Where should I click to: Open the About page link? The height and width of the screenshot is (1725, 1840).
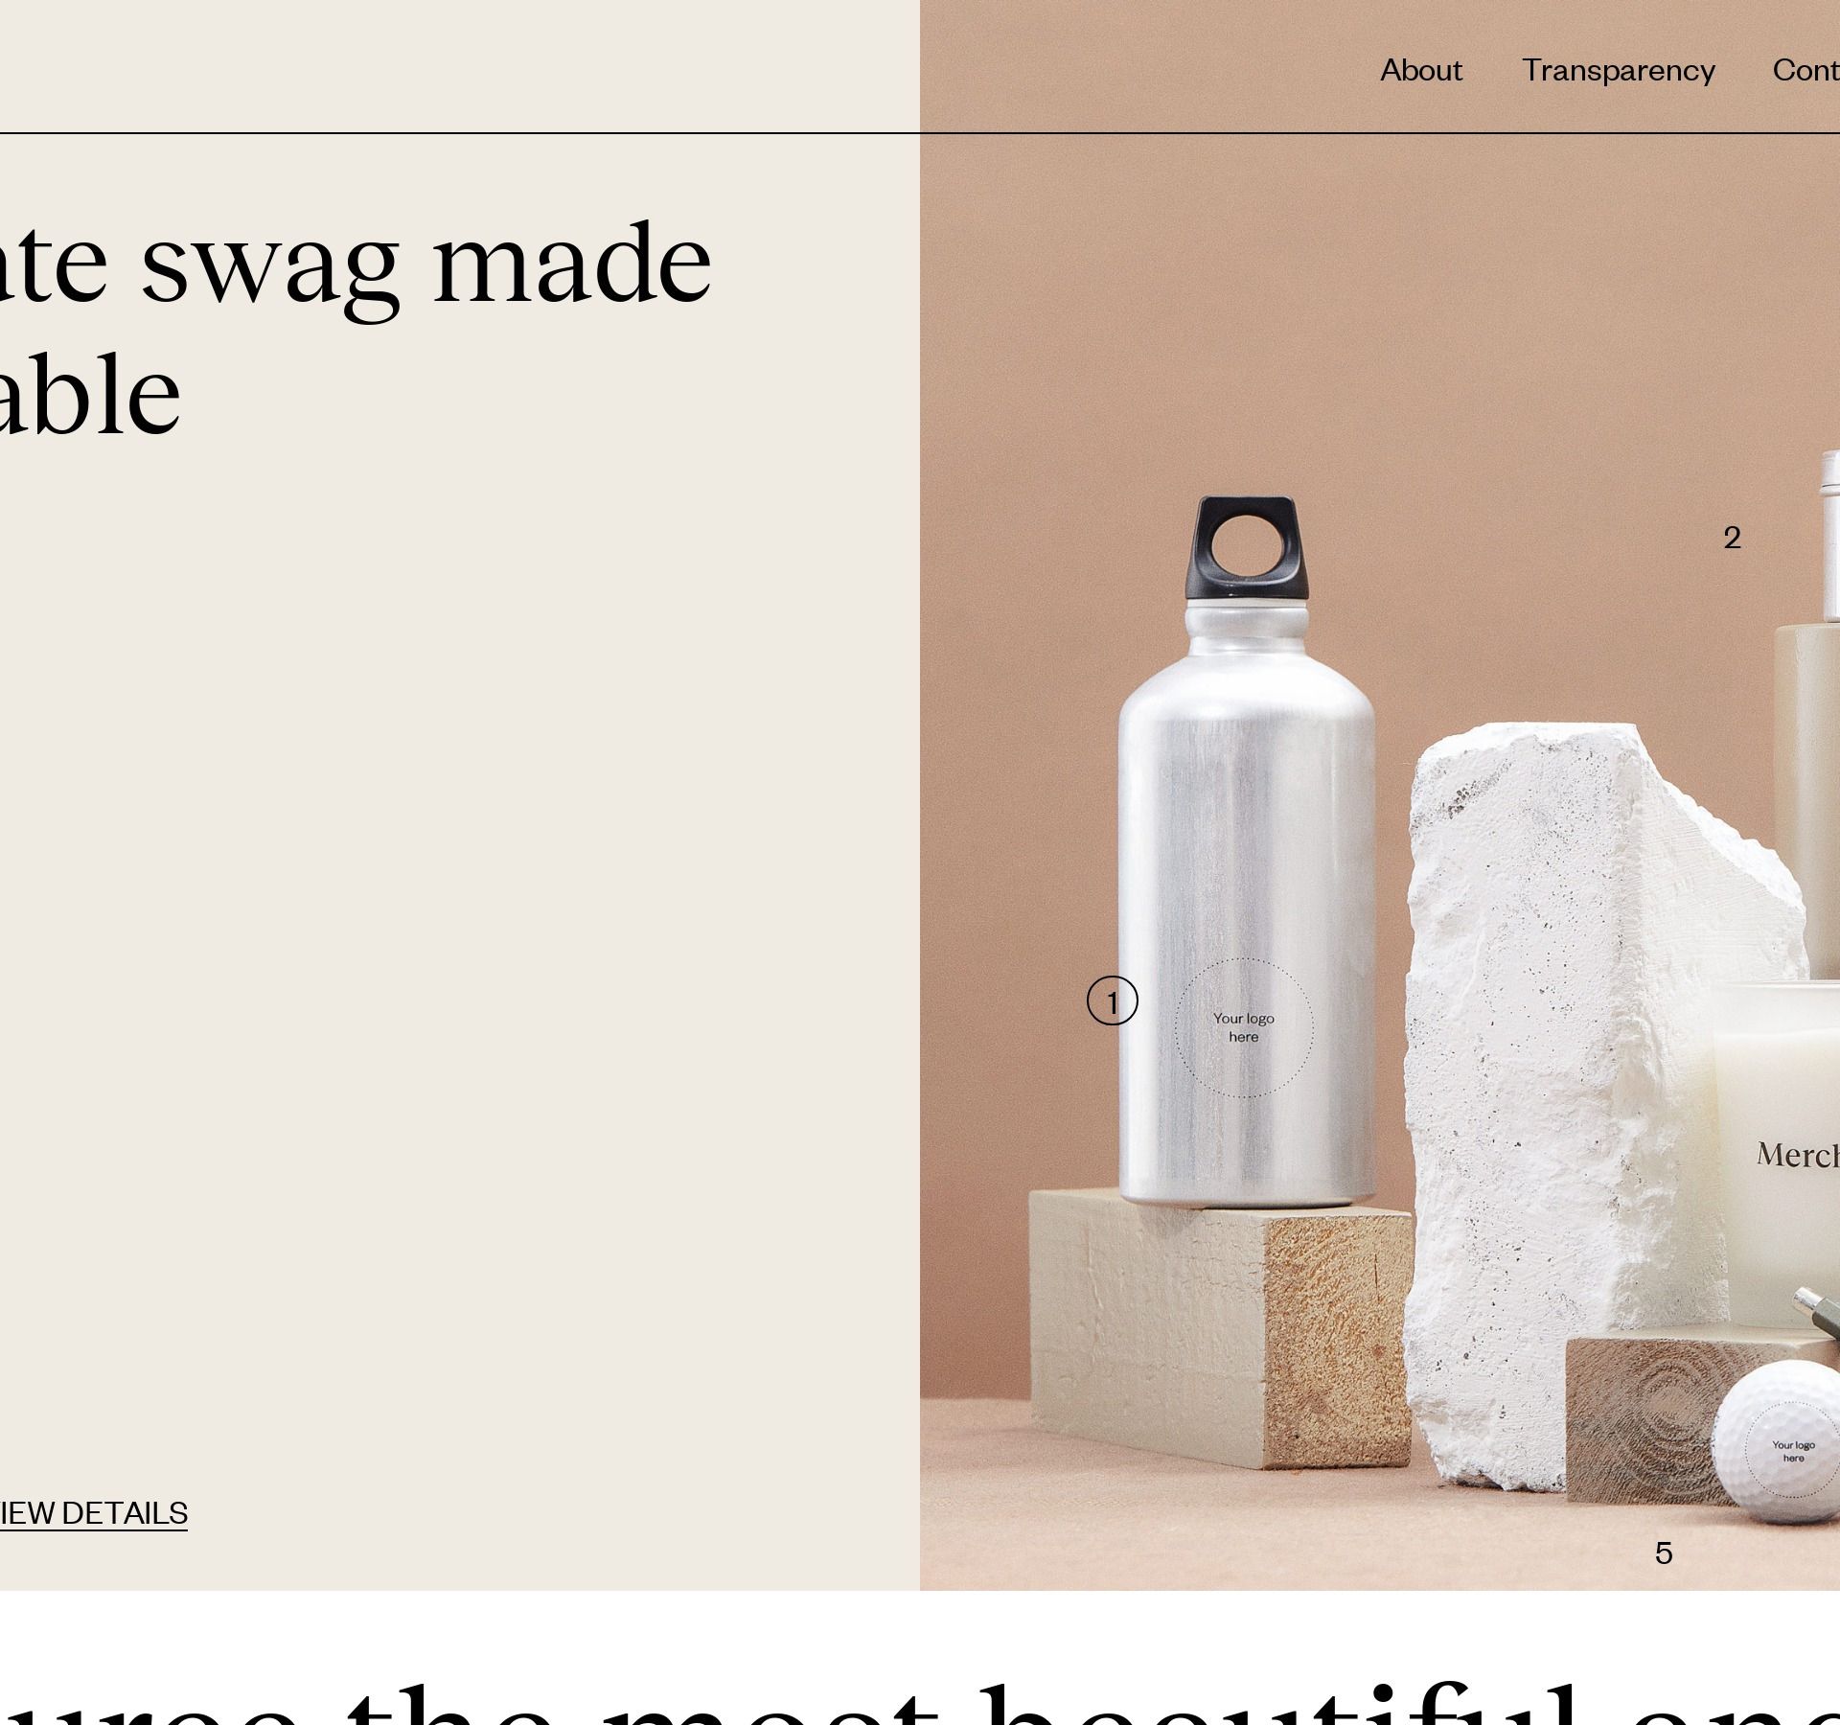(1420, 70)
